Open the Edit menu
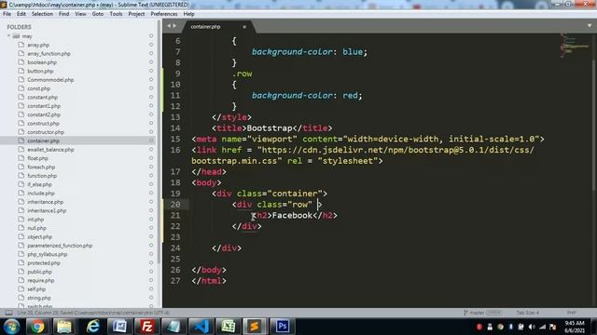The height and width of the screenshot is (335, 597). tap(21, 14)
